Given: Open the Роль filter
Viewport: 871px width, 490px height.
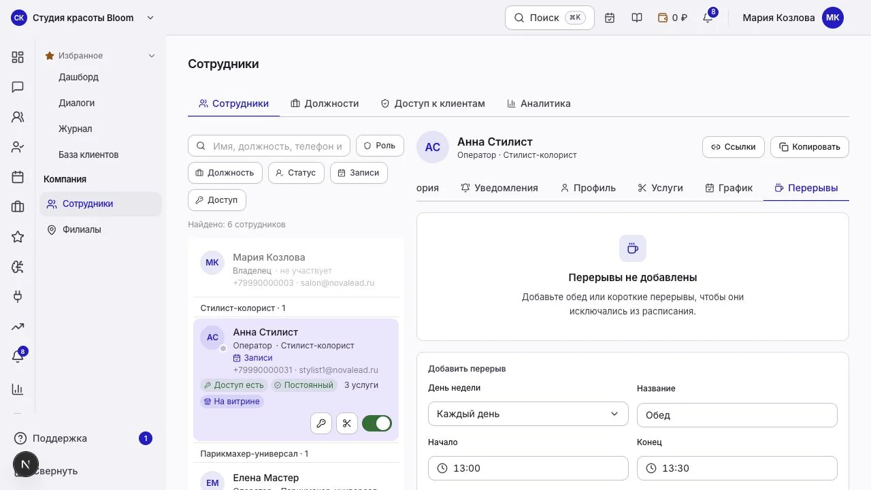Looking at the screenshot, I should click(x=380, y=146).
